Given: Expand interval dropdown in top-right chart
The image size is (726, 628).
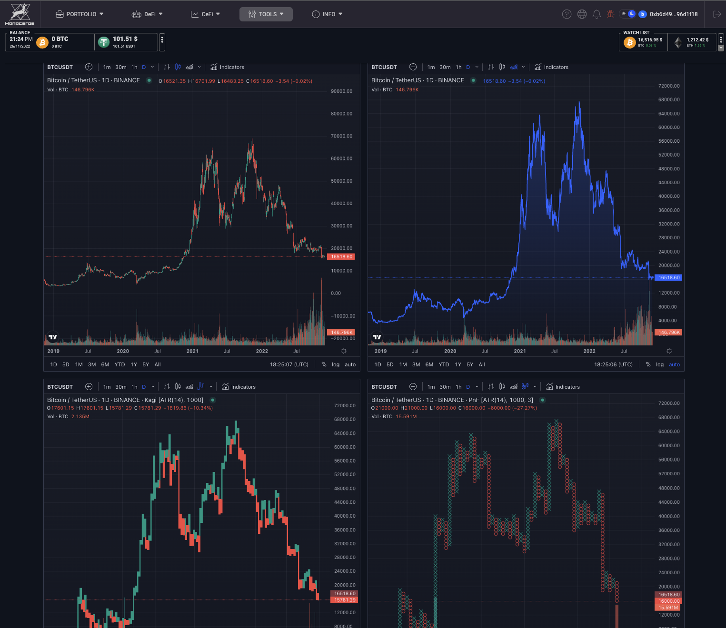Looking at the screenshot, I should pos(477,67).
